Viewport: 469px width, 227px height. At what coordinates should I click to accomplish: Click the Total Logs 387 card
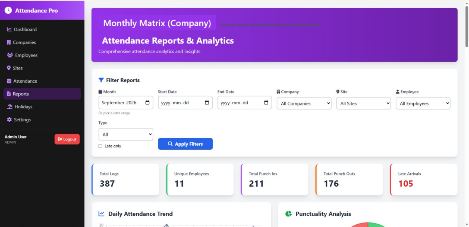pyautogui.click(x=125, y=180)
